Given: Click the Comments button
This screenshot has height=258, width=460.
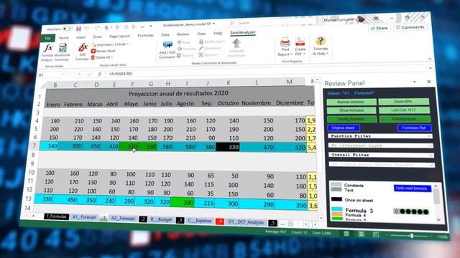Looking at the screenshot, I should pos(410,27).
